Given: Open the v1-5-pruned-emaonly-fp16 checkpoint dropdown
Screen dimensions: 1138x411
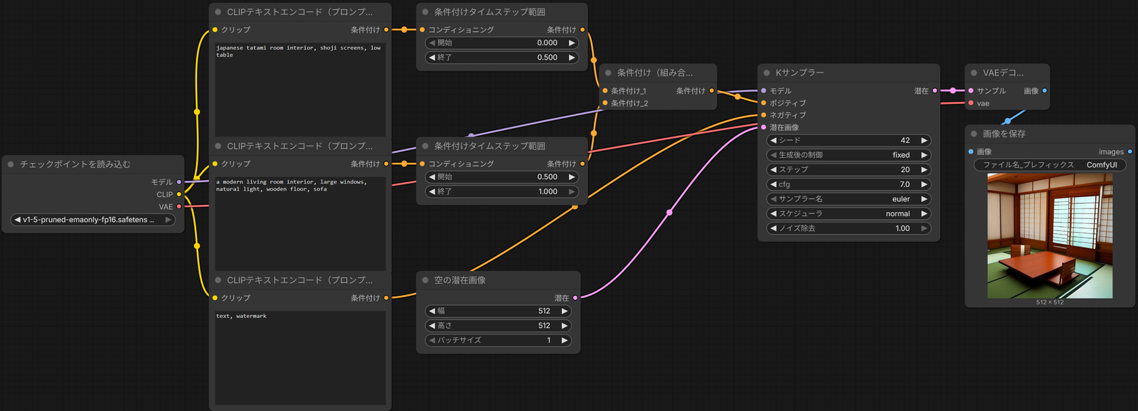Looking at the screenshot, I should coord(93,220).
